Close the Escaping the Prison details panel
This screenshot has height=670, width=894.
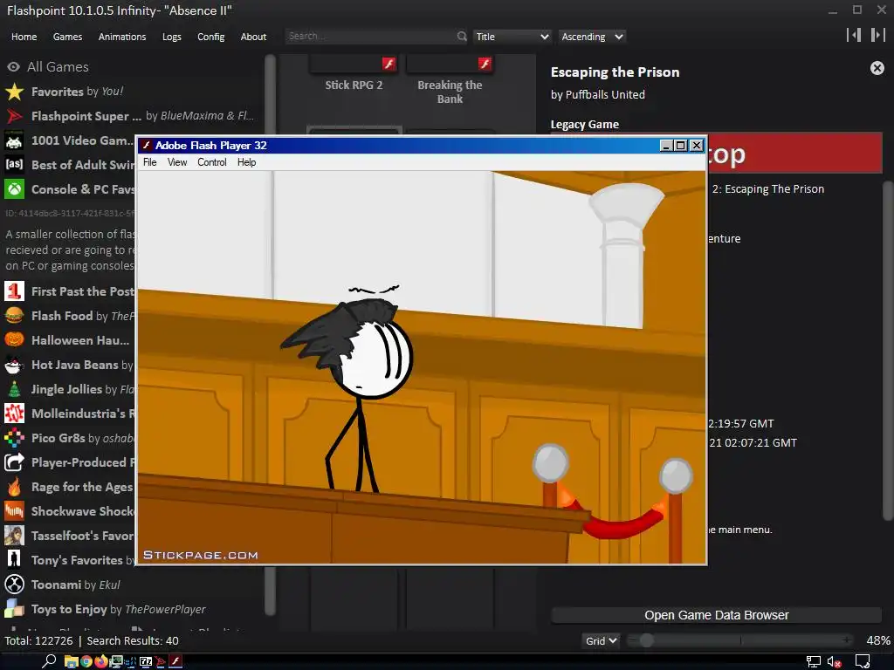pos(877,68)
